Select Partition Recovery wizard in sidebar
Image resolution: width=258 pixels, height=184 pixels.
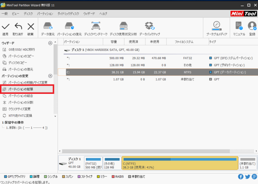(x=18, y=69)
